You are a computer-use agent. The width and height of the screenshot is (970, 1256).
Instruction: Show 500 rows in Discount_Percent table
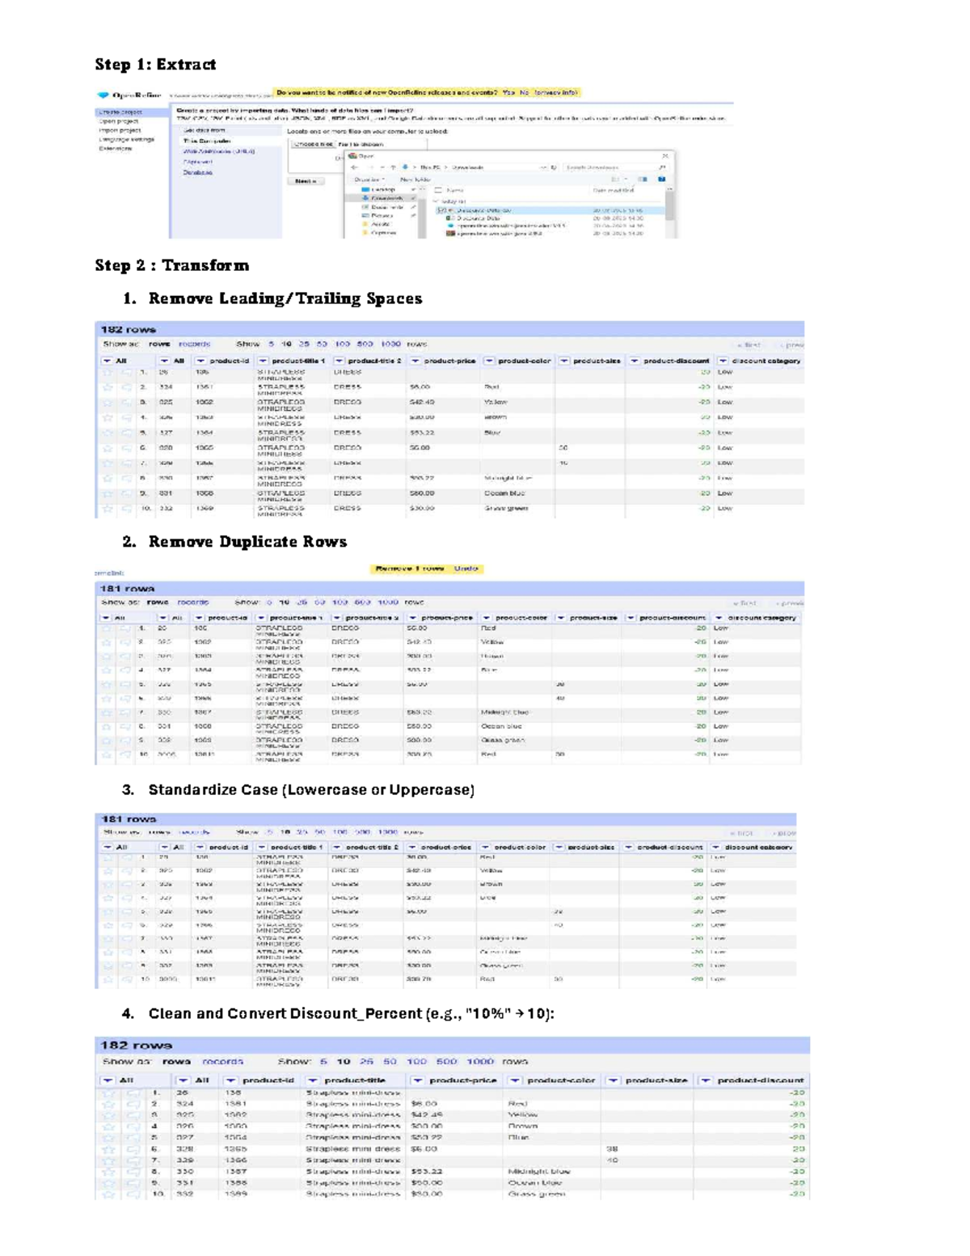click(x=446, y=1061)
